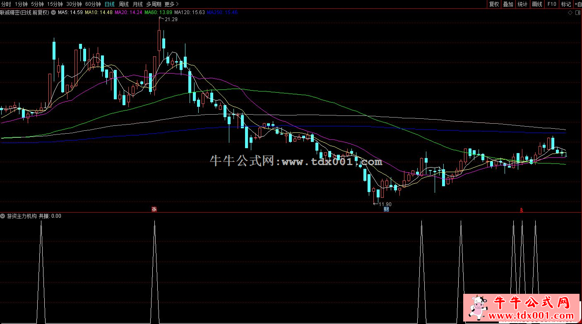Select the 15分钟 period tab

coord(55,4)
